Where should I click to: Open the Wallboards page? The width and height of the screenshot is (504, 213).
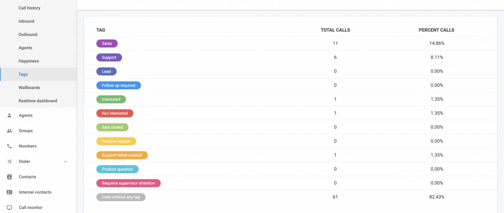29,88
